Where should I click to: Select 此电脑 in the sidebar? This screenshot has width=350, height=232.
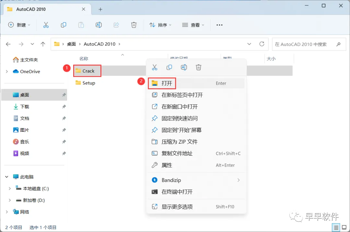tap(23, 177)
